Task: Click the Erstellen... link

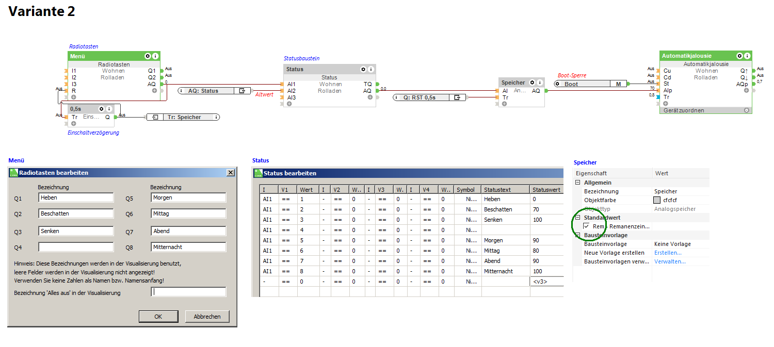Action: pos(668,253)
